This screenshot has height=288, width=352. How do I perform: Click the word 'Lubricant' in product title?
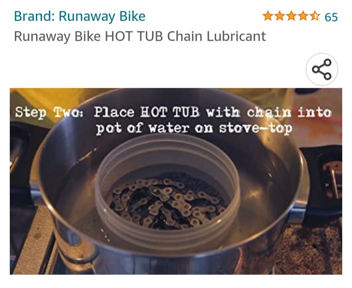tap(236, 36)
